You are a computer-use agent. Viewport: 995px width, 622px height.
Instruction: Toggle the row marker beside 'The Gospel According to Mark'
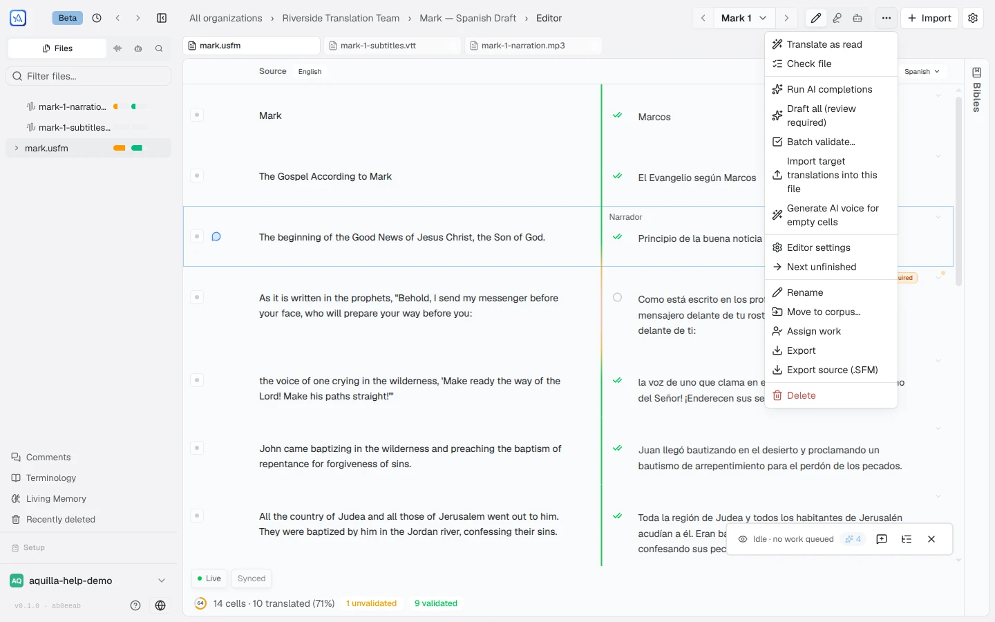(x=197, y=176)
